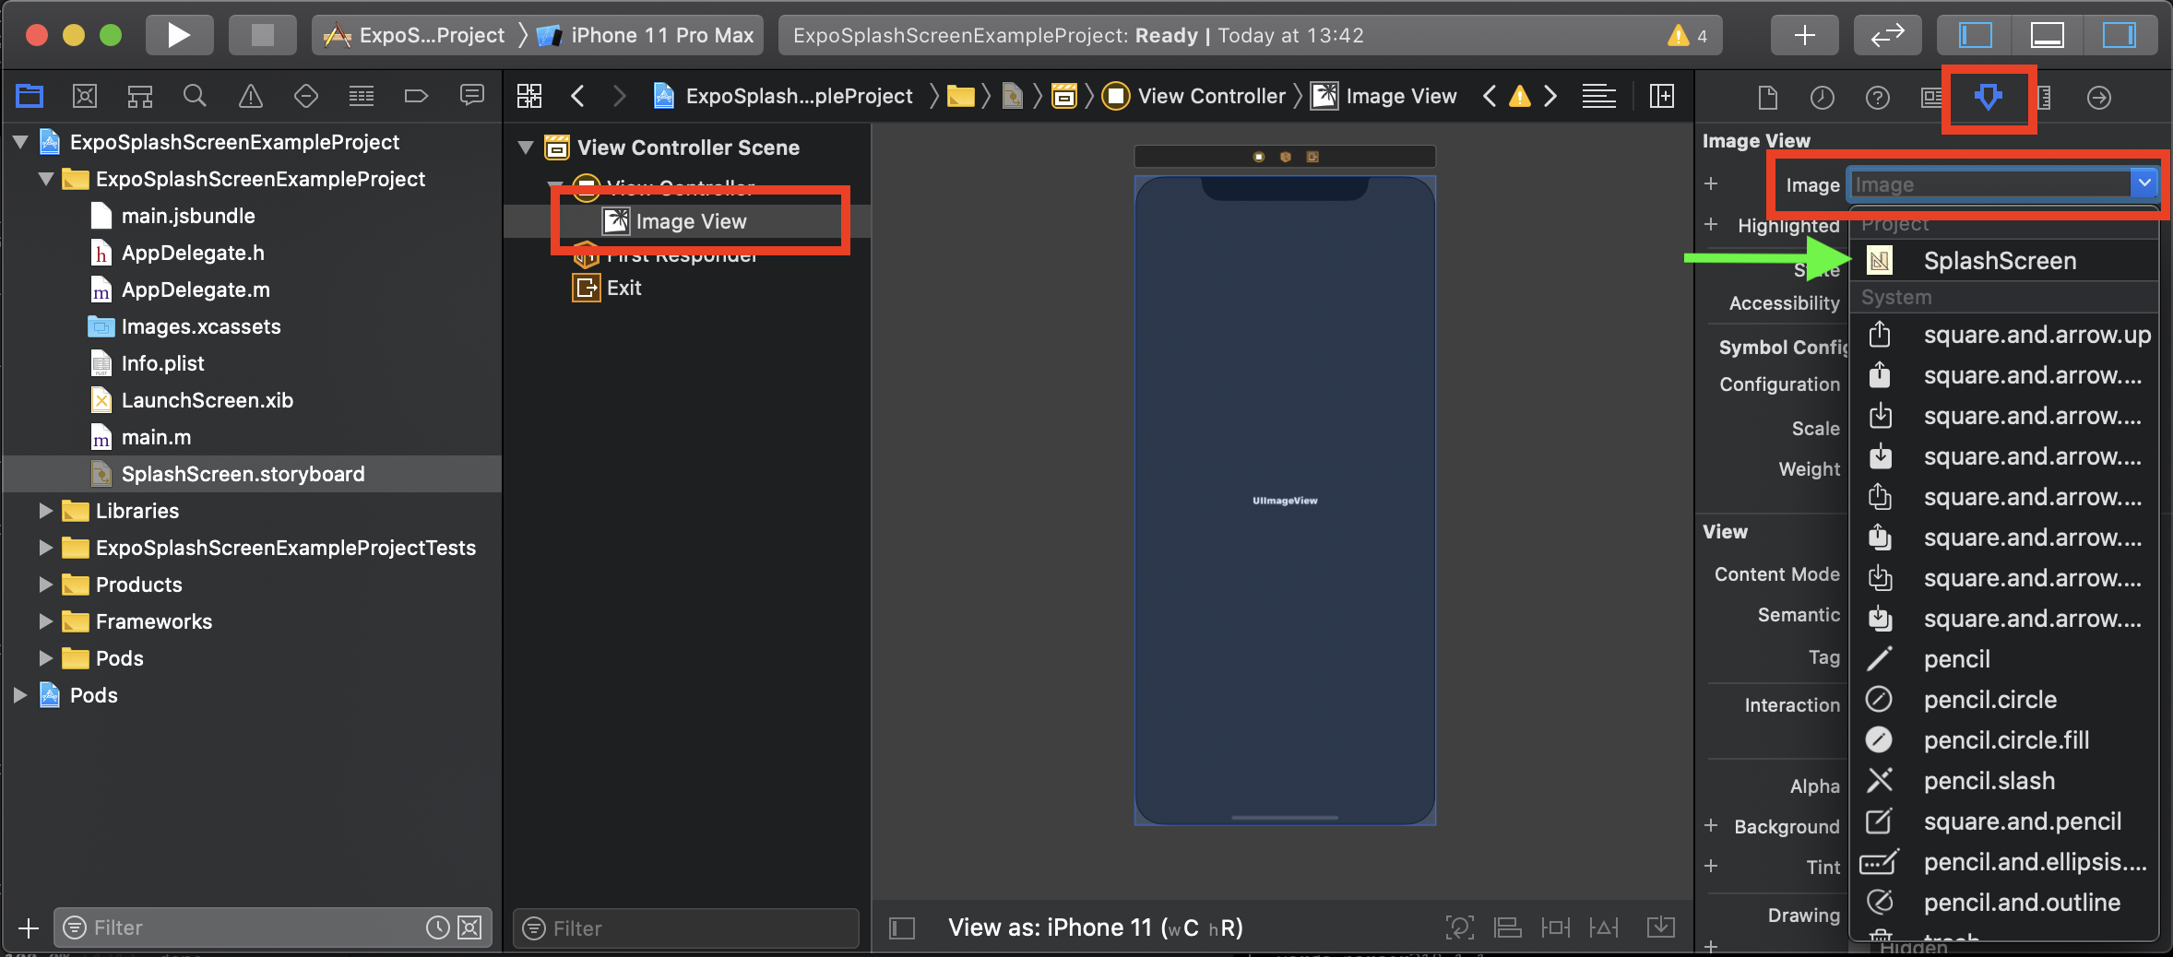Choose pencil.circle.fill from the list
Viewport: 2173px width, 957px height.
point(2004,740)
